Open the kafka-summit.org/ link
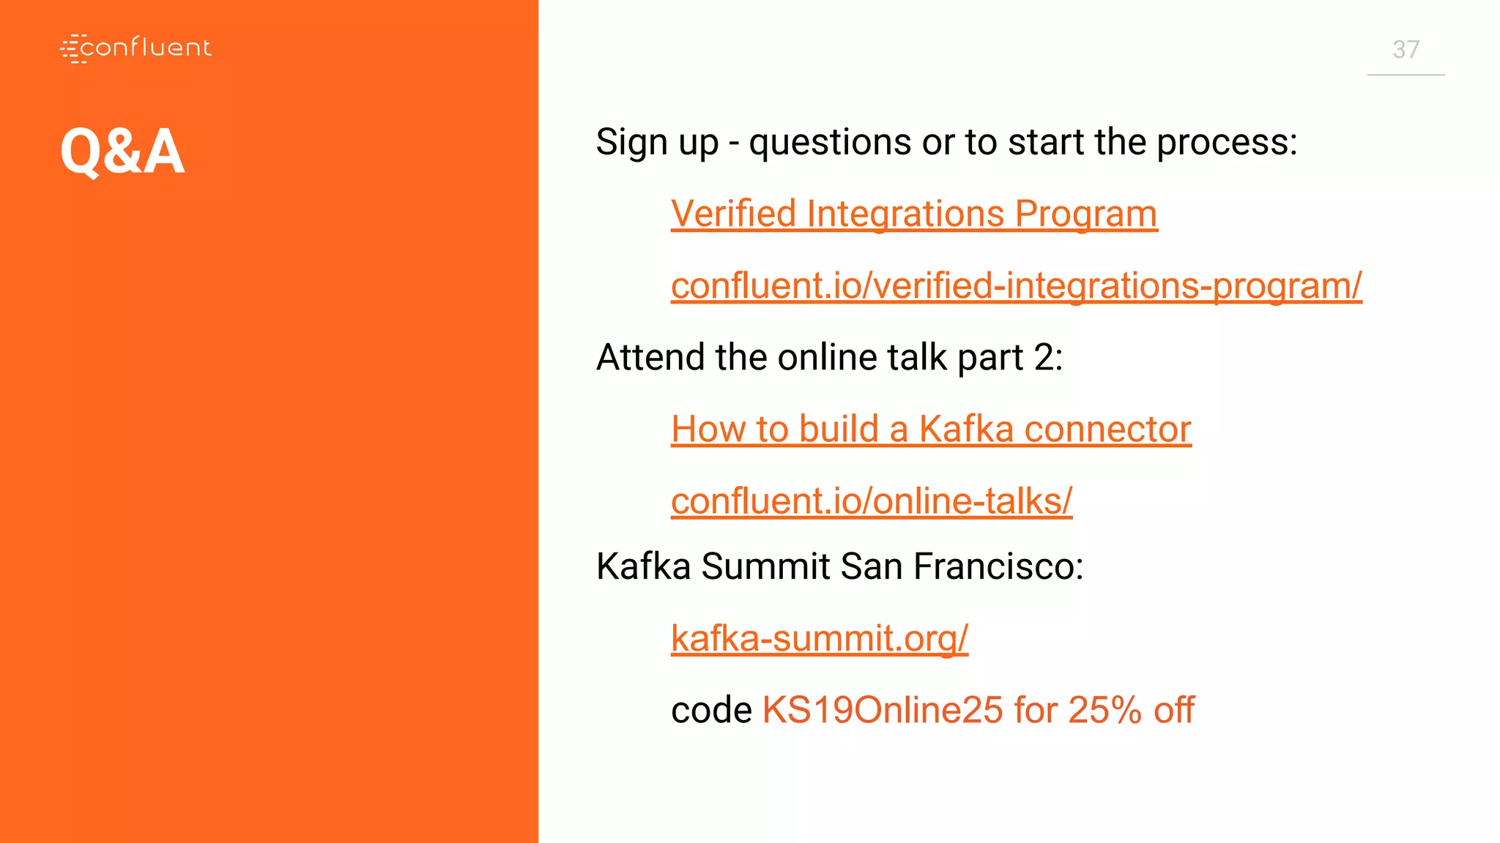 pos(820,638)
